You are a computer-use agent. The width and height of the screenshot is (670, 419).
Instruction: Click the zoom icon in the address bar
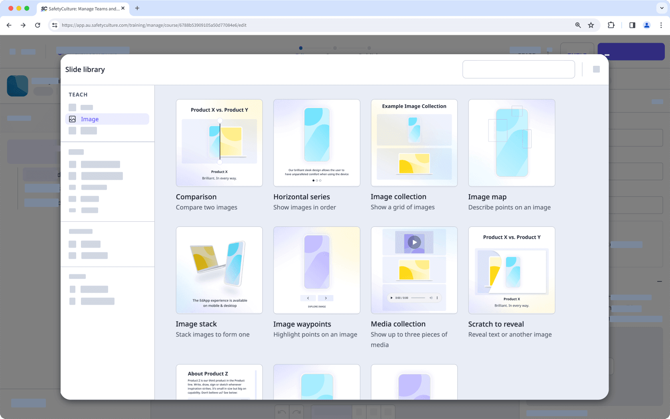pos(578,25)
